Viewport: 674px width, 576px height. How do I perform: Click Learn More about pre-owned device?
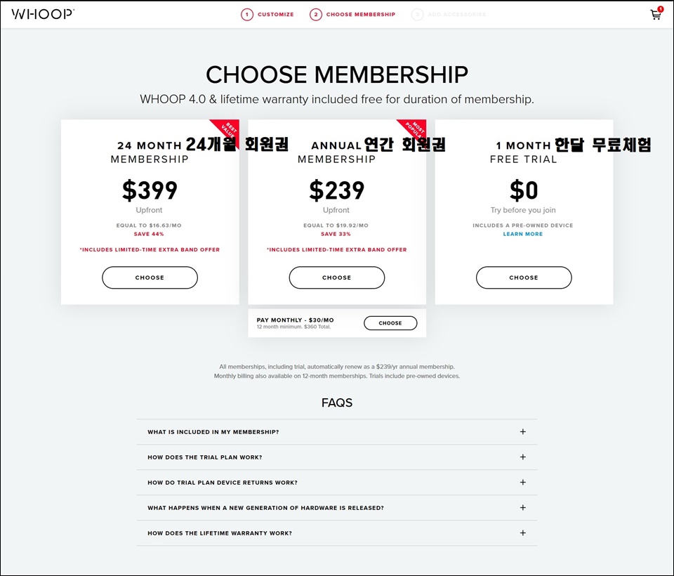(522, 234)
